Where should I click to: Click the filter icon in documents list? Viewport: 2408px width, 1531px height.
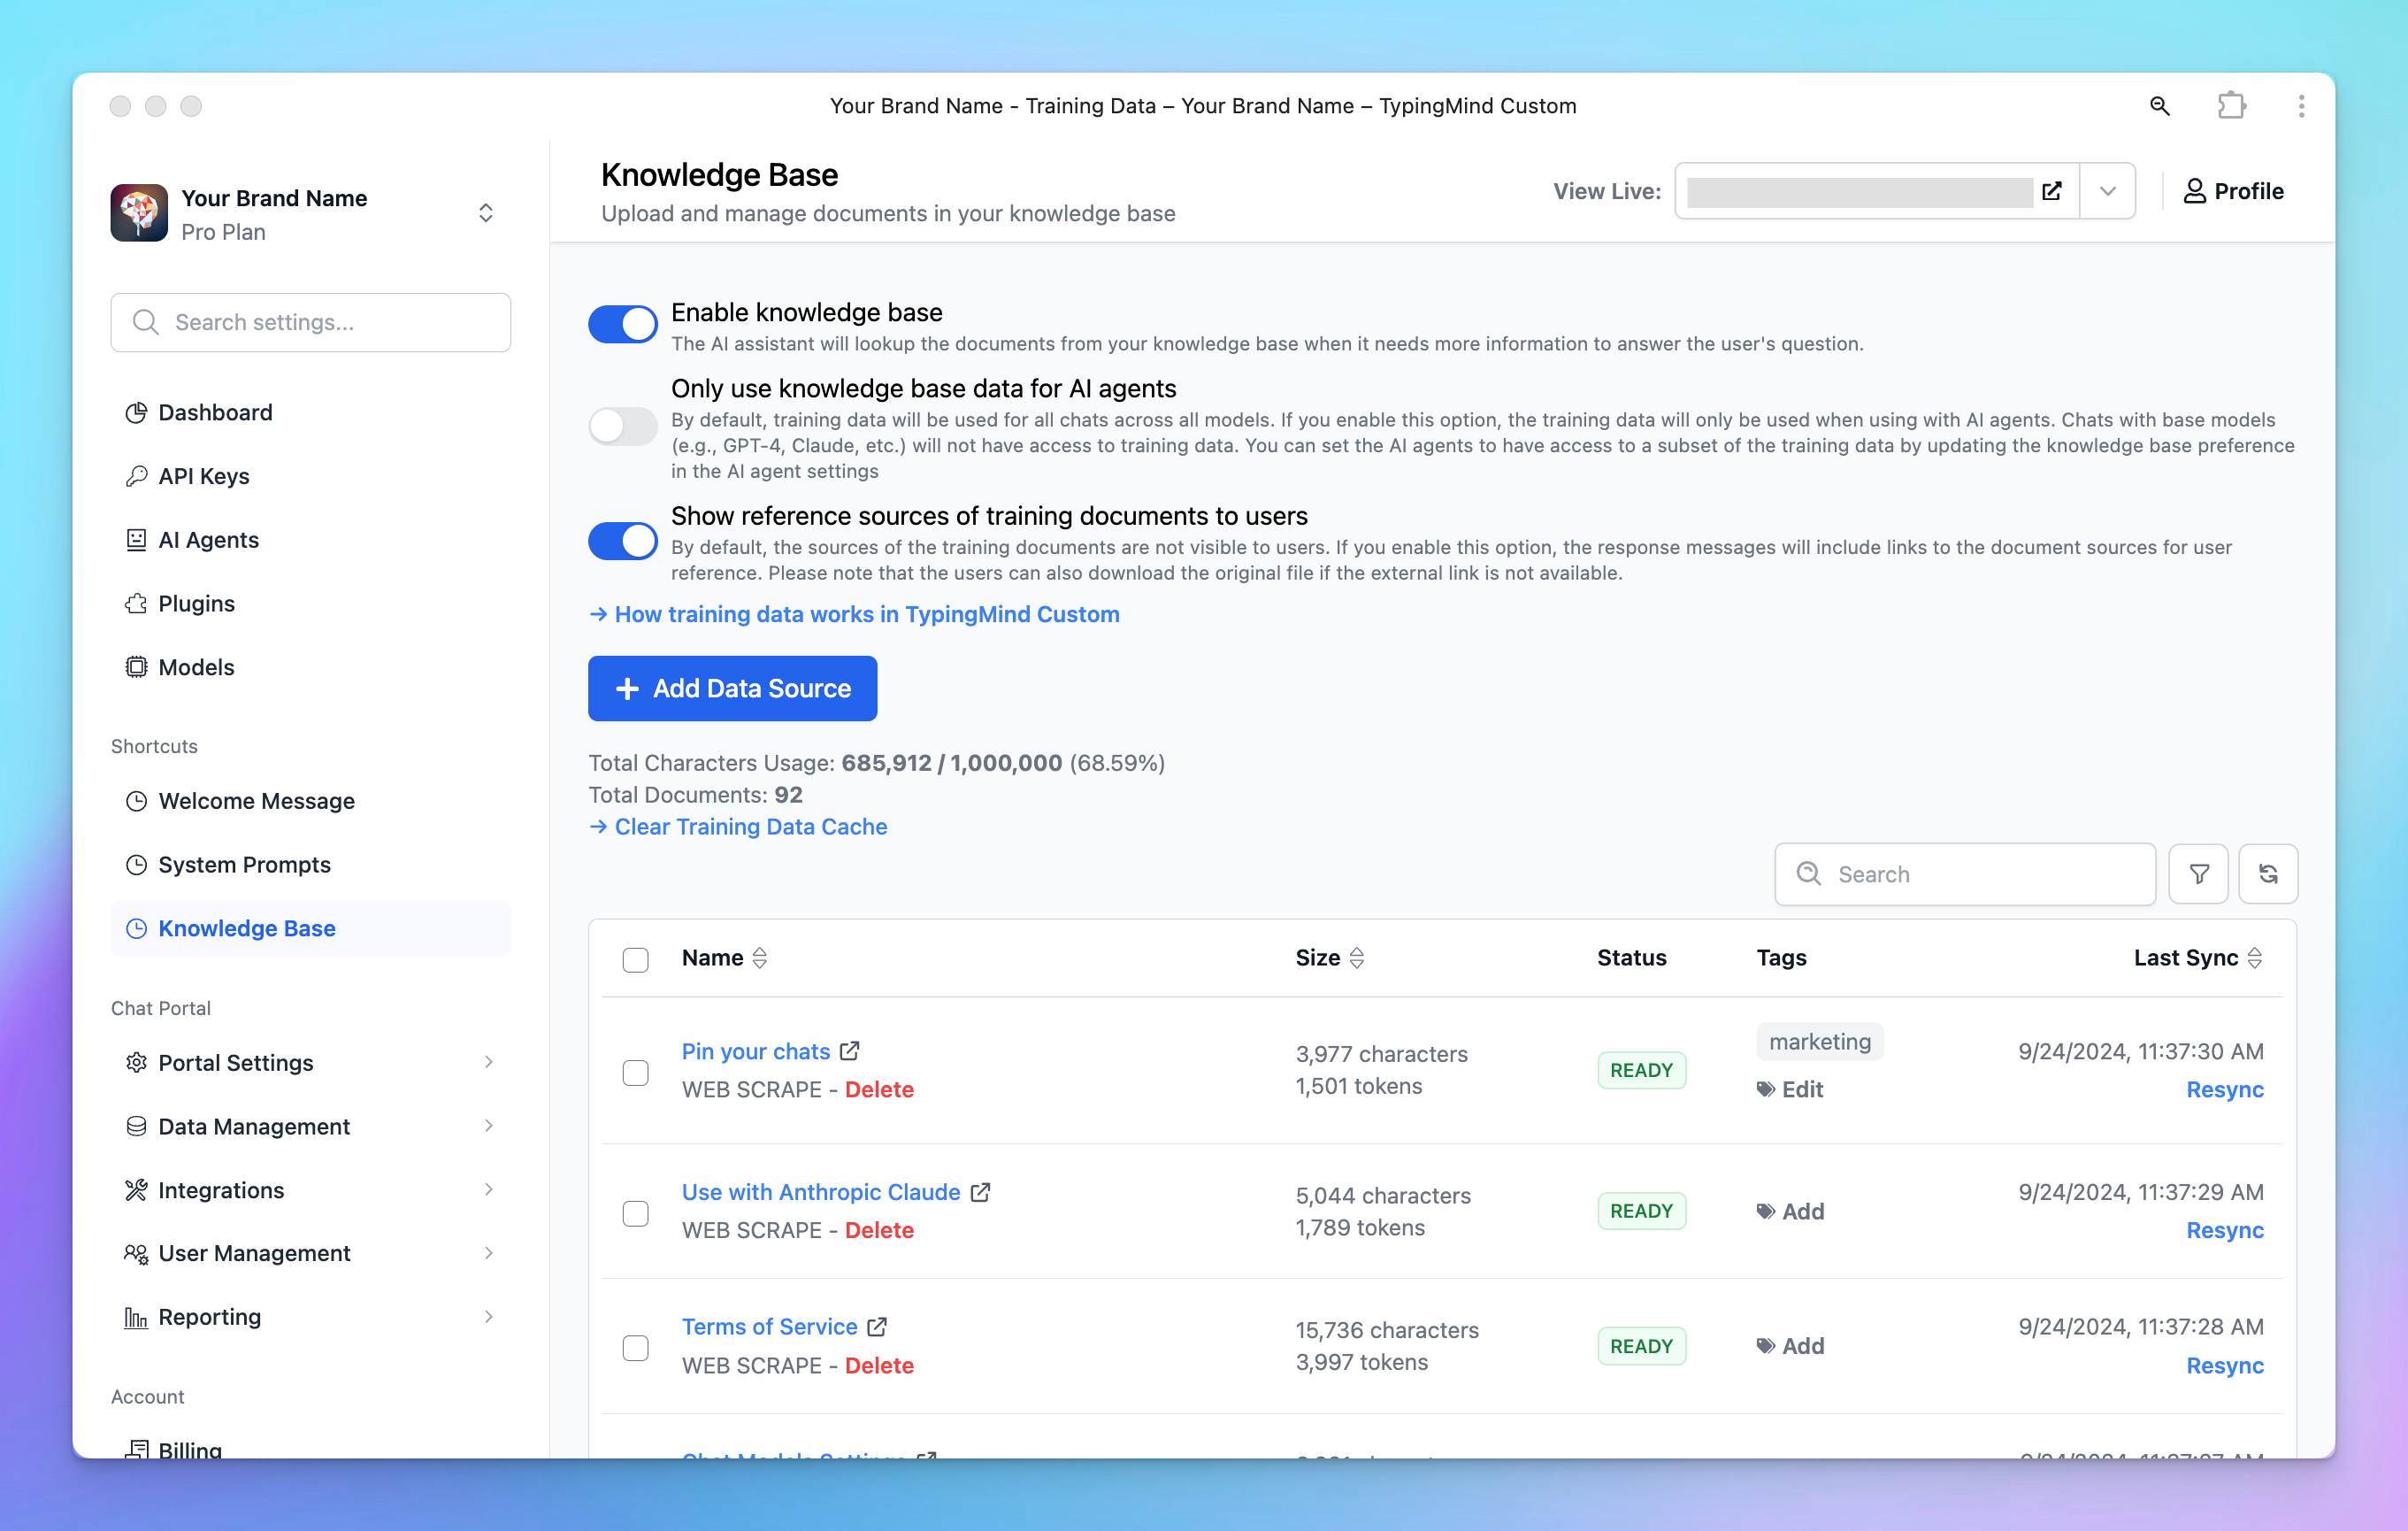click(x=2199, y=873)
